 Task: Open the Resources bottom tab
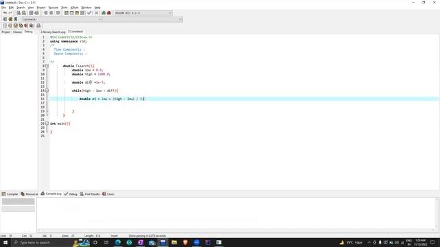[x=30, y=193]
